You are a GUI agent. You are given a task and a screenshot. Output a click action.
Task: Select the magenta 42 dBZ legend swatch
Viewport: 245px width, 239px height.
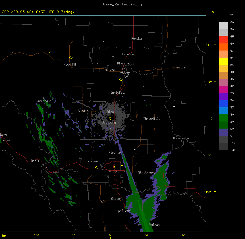(223, 89)
